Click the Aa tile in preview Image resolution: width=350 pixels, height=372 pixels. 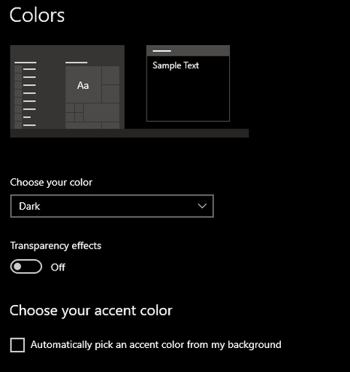(83, 84)
